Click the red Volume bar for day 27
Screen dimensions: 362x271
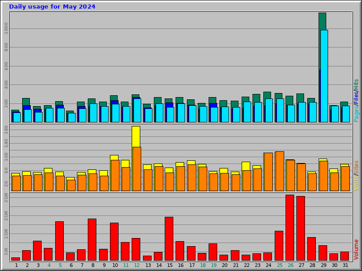300,229
